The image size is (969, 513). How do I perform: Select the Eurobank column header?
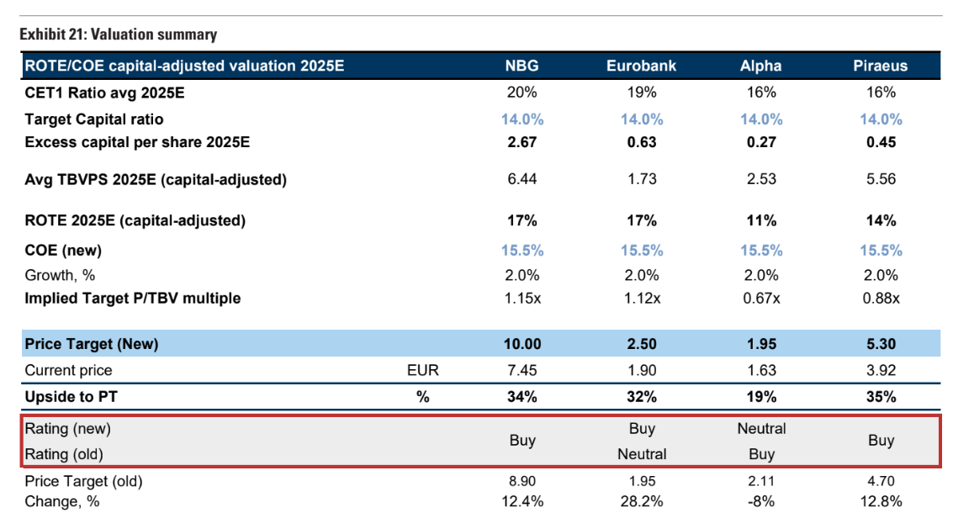(641, 66)
